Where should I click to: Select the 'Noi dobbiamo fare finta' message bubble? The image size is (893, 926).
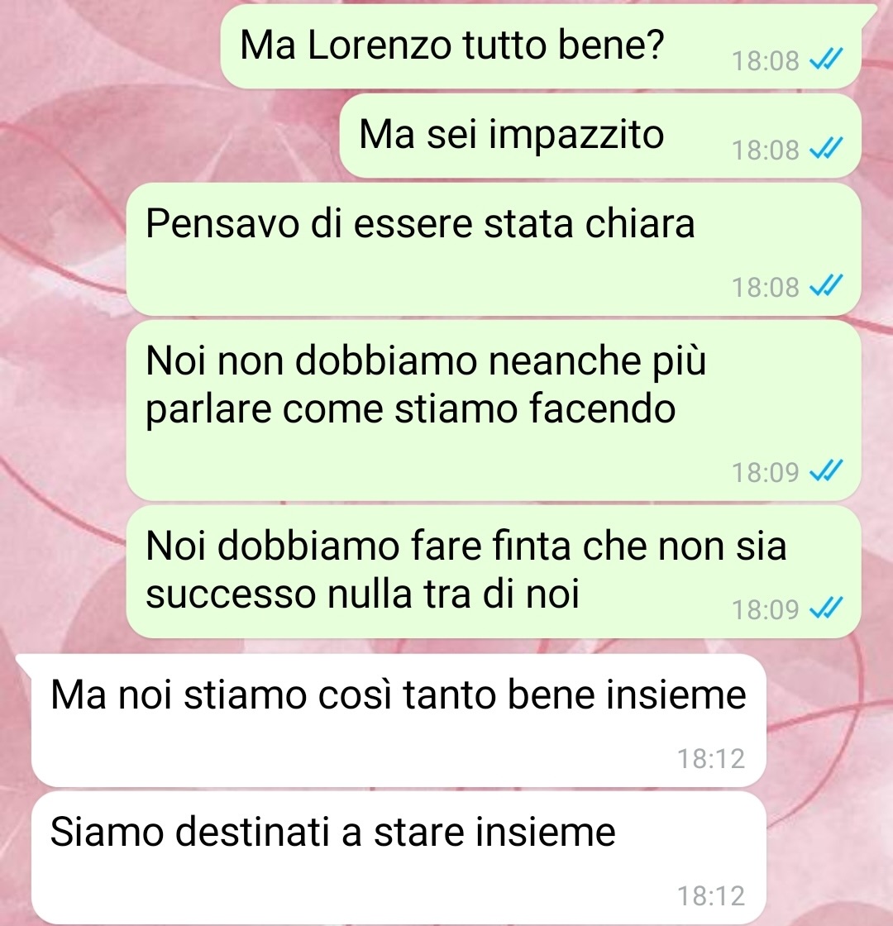494,571
